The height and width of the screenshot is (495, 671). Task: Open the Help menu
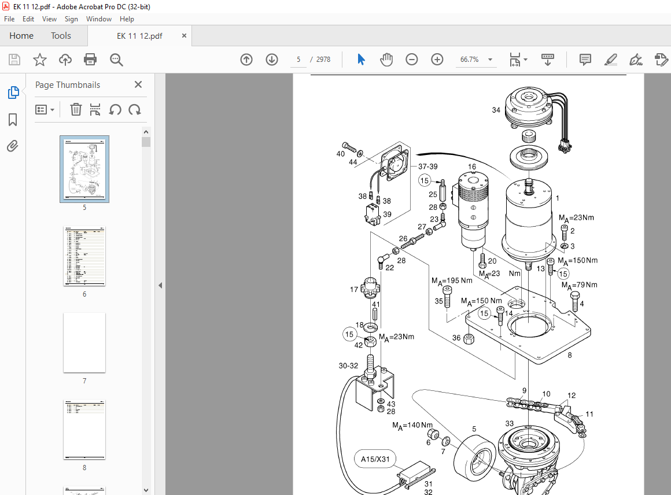click(127, 19)
